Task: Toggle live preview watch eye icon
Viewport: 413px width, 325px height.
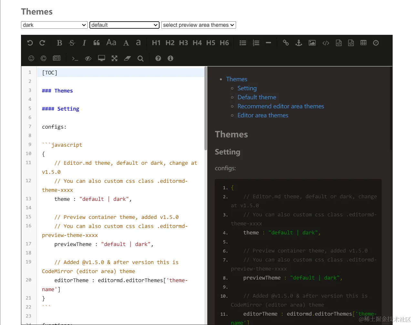Action: 88,58
